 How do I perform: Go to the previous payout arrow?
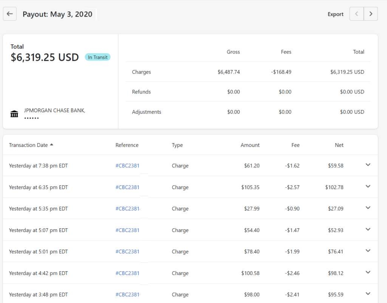tap(357, 14)
